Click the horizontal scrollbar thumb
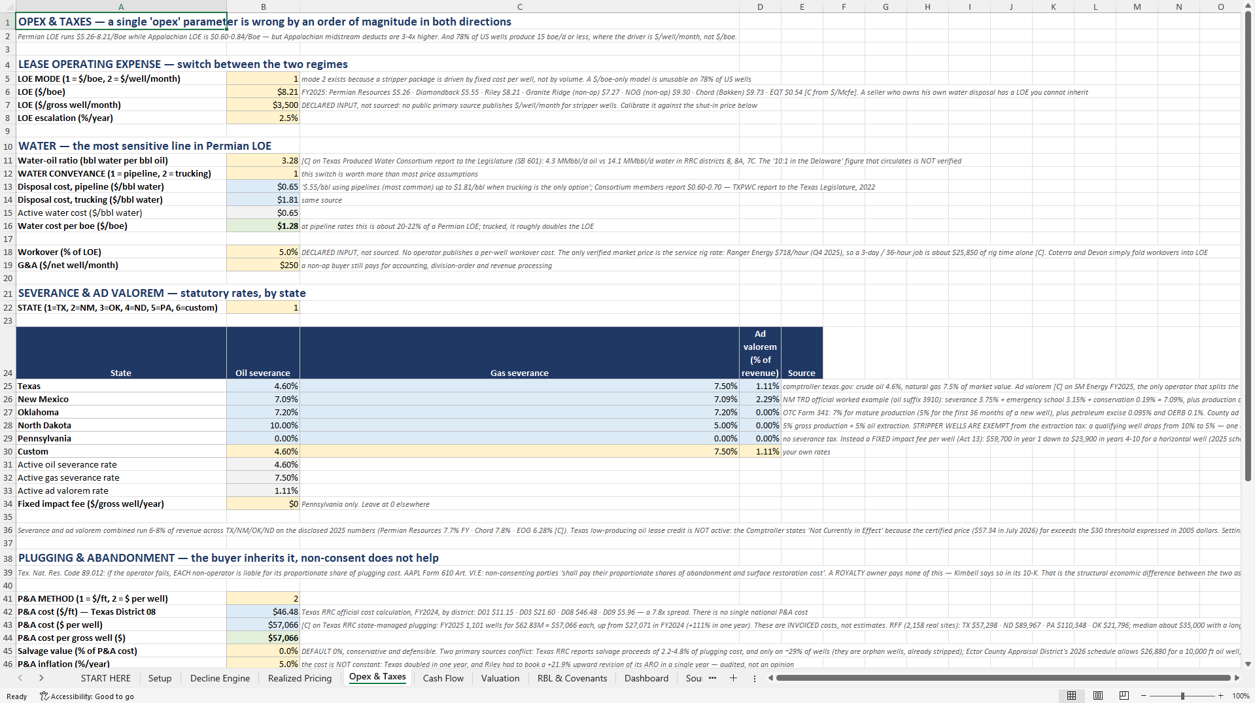 (x=1003, y=678)
